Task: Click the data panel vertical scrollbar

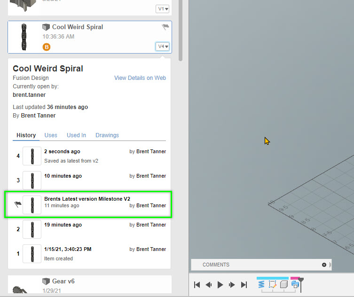Action: pos(181,31)
